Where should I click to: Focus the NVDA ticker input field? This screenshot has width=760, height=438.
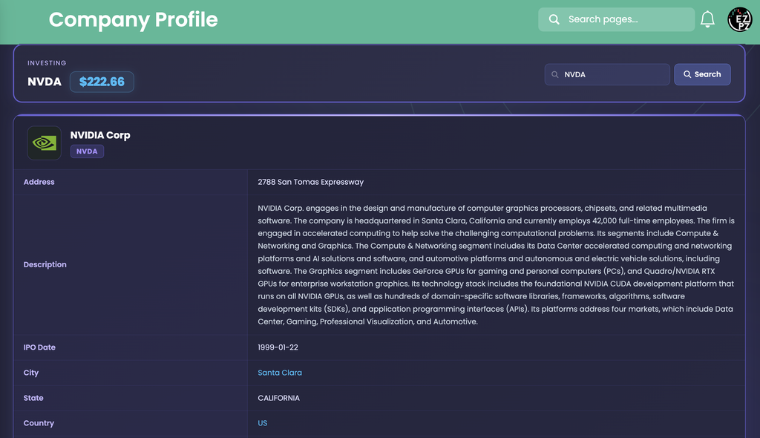pyautogui.click(x=607, y=74)
